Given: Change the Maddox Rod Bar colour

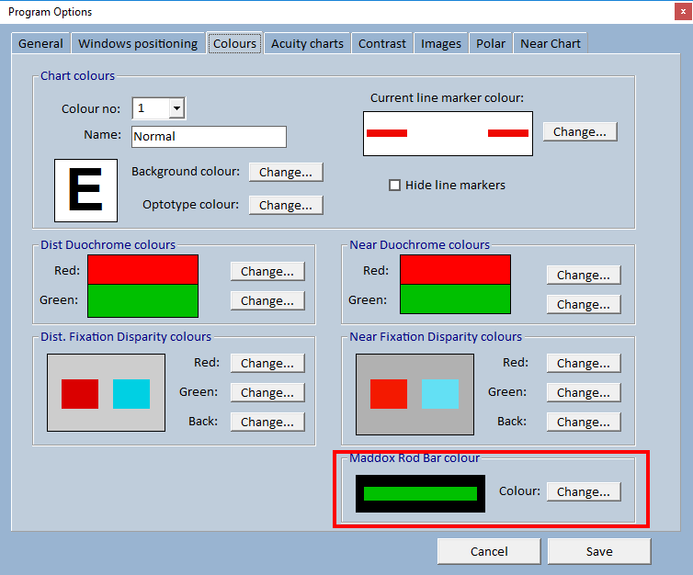Looking at the screenshot, I should (584, 491).
